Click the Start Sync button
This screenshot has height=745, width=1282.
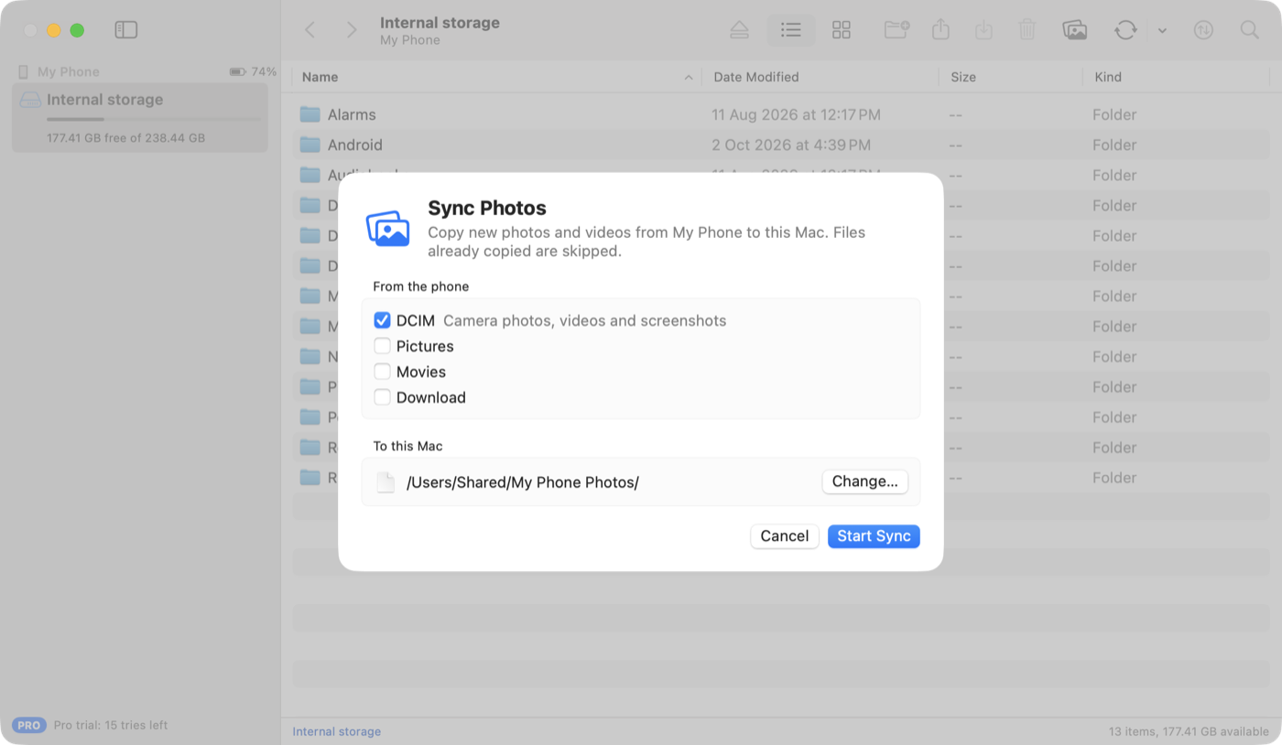click(x=874, y=536)
